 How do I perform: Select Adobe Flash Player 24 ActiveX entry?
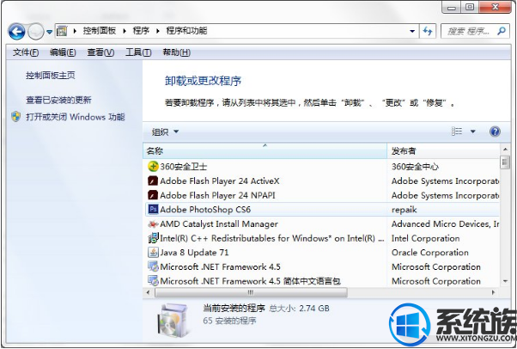point(322,181)
